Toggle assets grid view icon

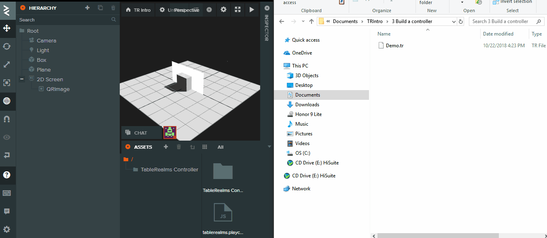coord(205,147)
